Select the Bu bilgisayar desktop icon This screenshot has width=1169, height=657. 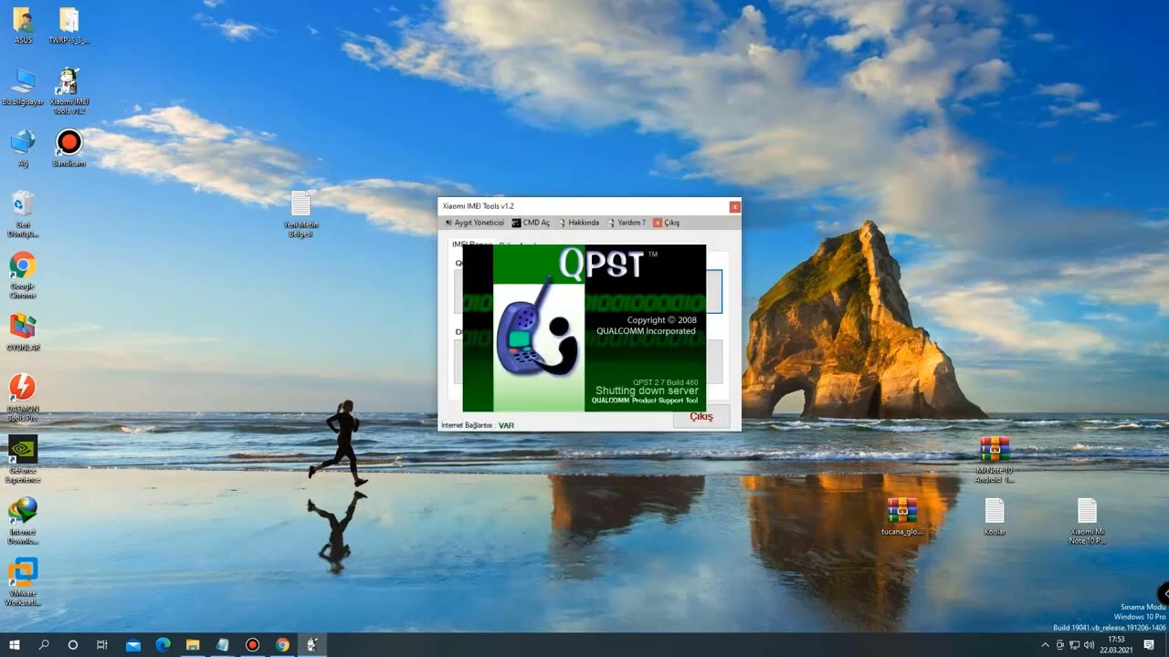pos(23,87)
